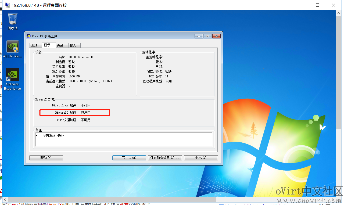Image resolution: width=344 pixels, height=205 pixels.
Task: Minimize the DirectX 诊断工具 dialog
Action: tap(199, 36)
